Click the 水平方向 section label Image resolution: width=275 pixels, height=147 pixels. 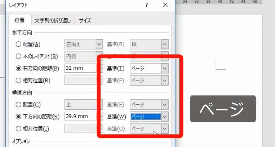click(22, 32)
